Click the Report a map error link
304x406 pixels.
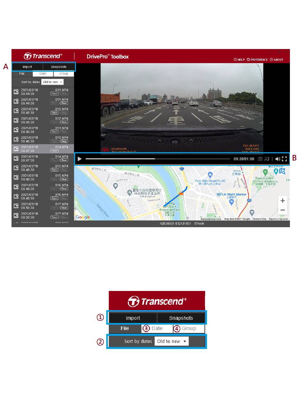278,219
